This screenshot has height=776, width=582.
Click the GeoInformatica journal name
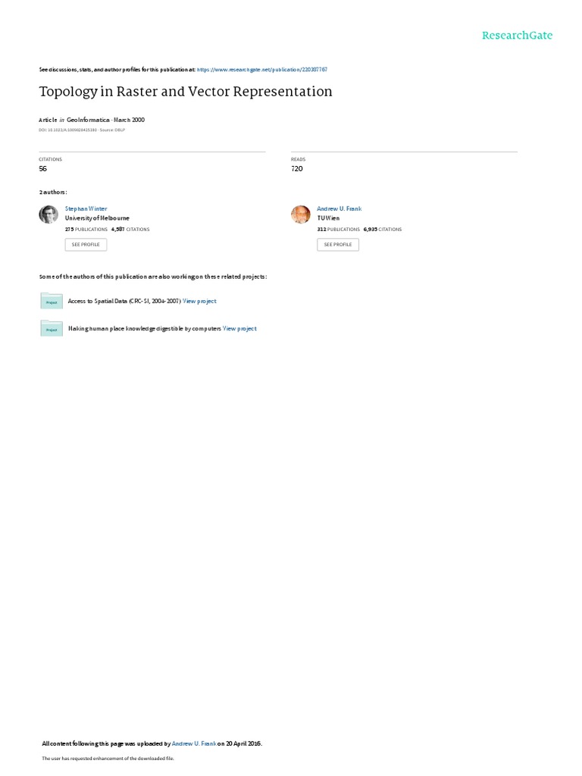(x=88, y=120)
